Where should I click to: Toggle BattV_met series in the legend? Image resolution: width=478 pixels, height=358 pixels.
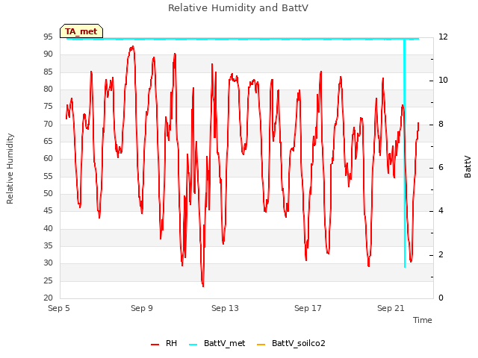(217, 343)
